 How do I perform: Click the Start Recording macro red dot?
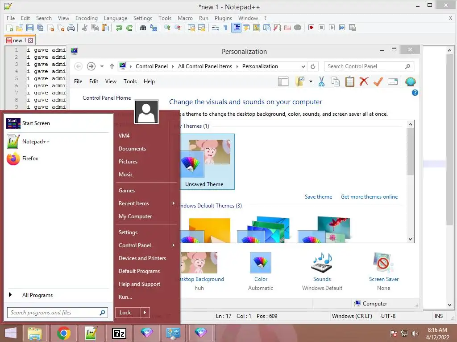pos(311,28)
